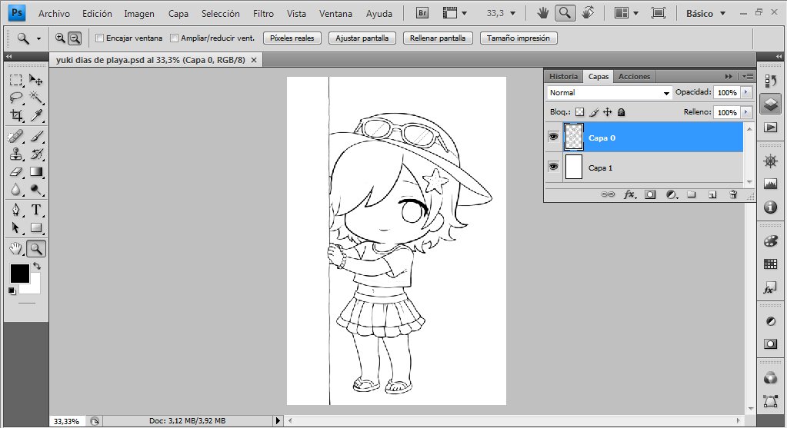Open the Opacidad slider arrow
The height and width of the screenshot is (428, 787).
746,92
